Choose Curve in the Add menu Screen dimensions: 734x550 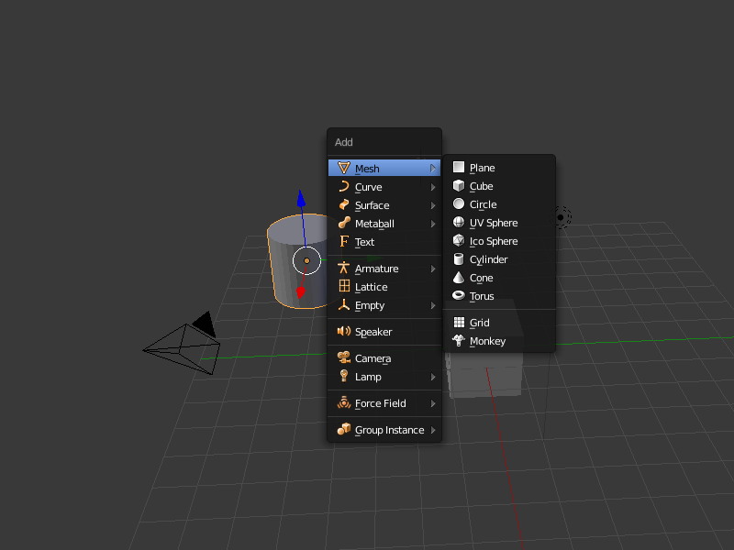[x=384, y=187]
